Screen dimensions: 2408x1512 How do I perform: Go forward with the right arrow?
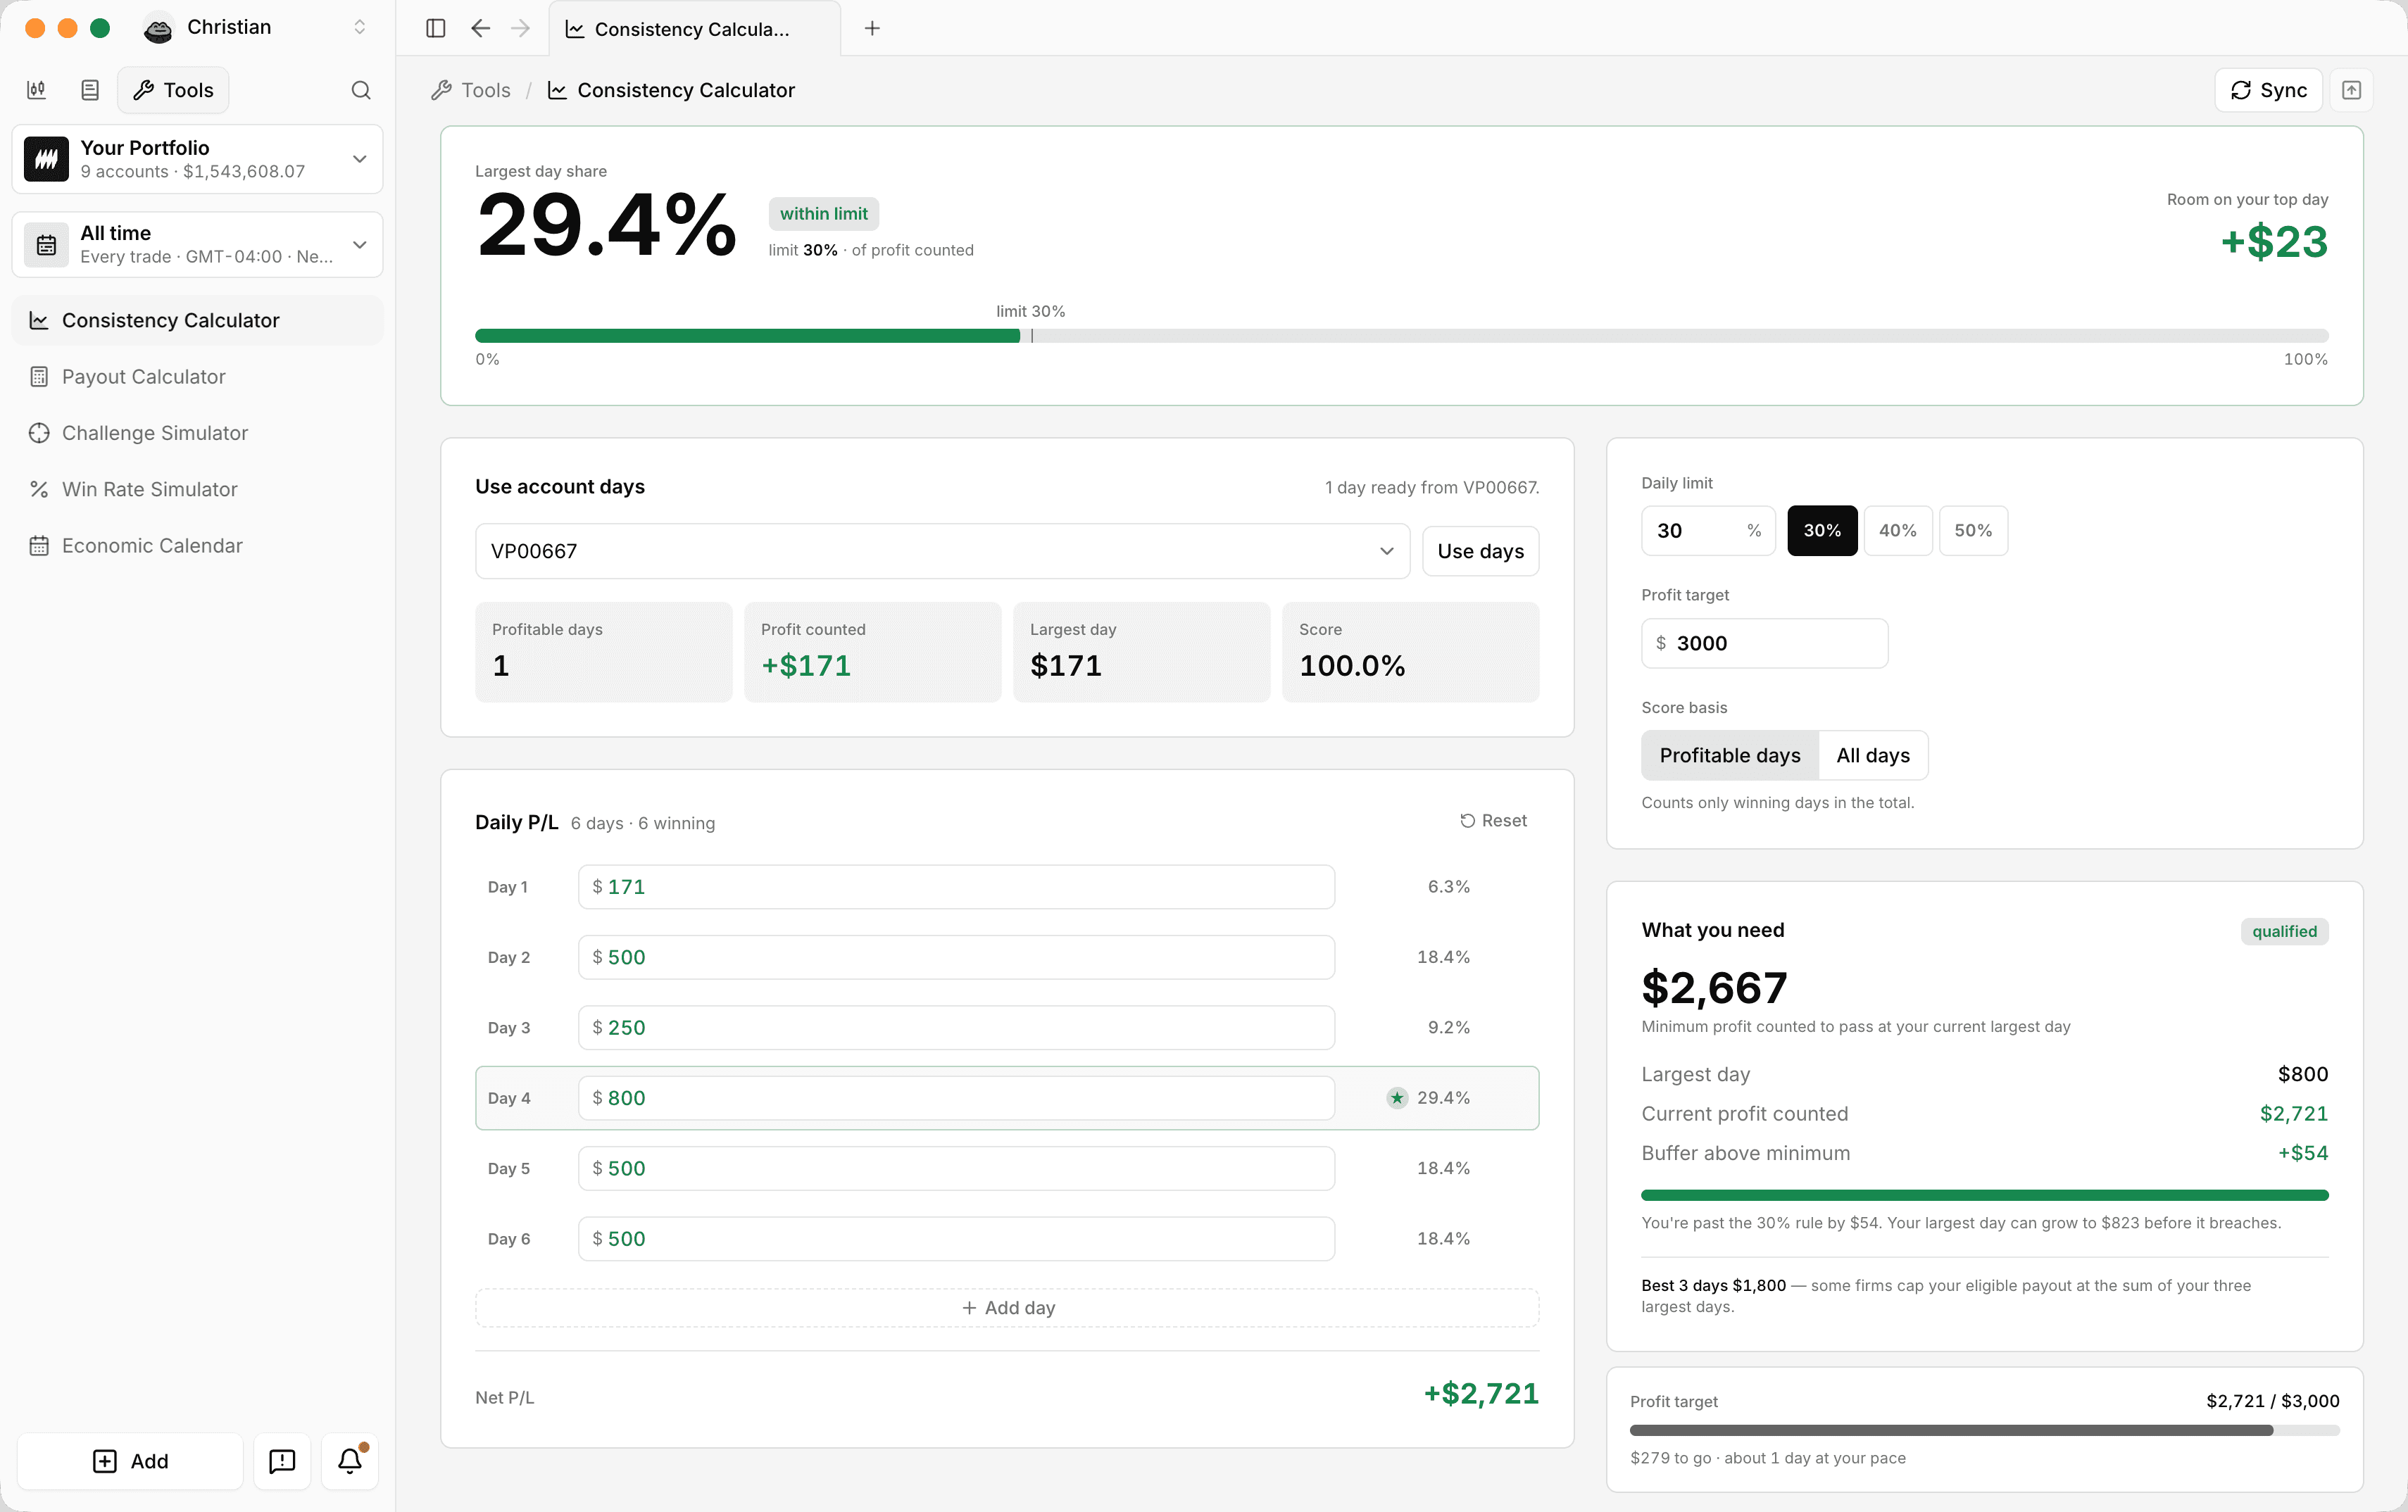coord(520,28)
